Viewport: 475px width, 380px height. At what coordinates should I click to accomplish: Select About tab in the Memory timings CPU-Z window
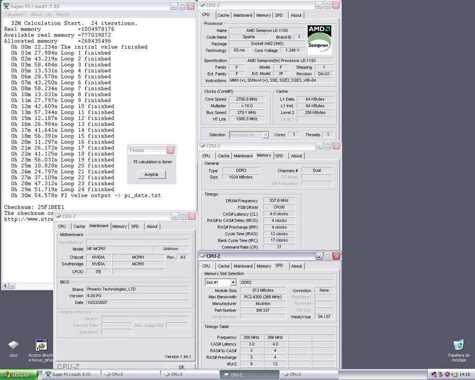[x=296, y=156]
